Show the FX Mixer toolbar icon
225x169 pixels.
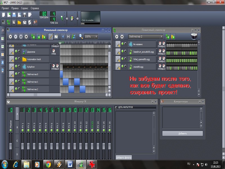click(24, 22)
